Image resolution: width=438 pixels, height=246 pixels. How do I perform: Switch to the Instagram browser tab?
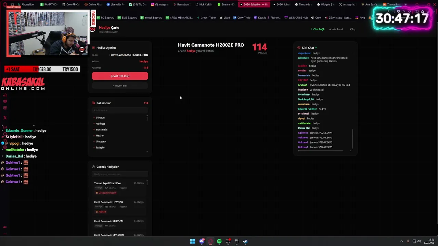pos(159,4)
